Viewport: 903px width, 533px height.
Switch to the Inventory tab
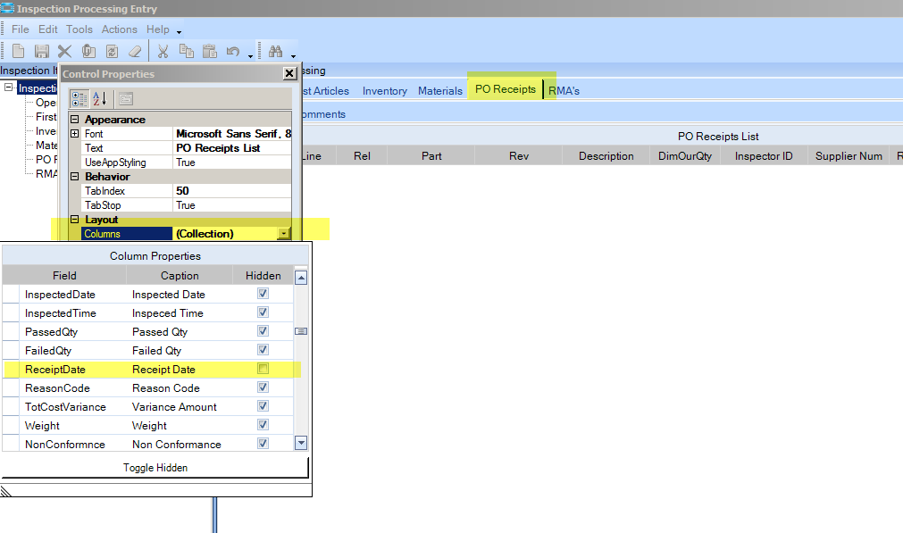coord(385,91)
